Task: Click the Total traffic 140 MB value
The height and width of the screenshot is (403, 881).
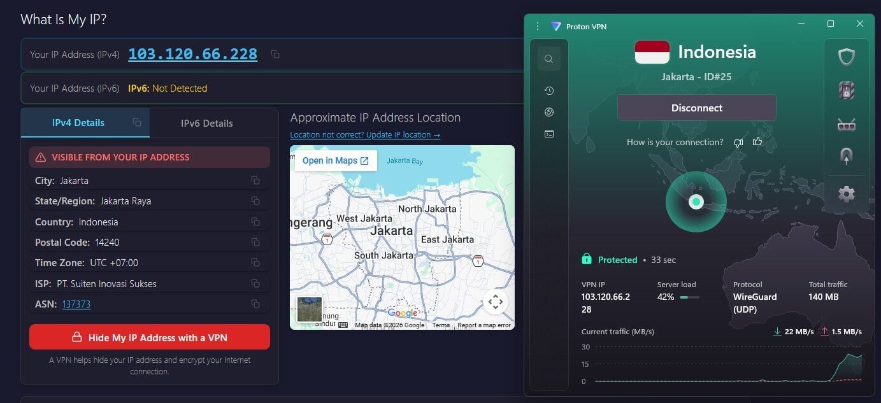Action: tap(824, 297)
